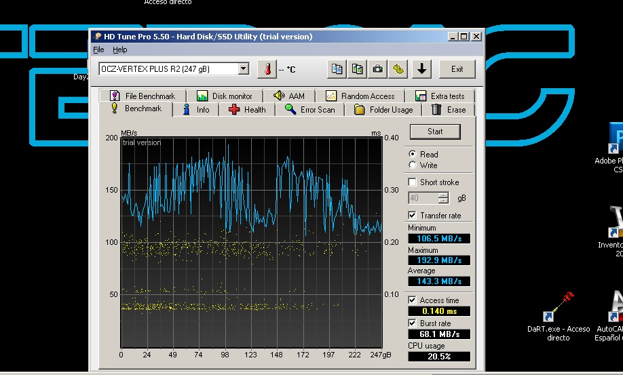Viewport: 623px width, 375px height.
Task: Click the temperature thermometer icon
Action: pos(267,69)
